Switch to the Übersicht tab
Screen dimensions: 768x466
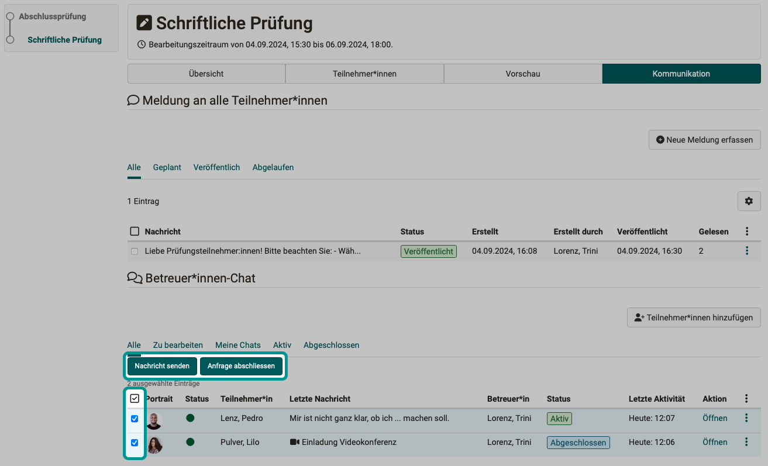[206, 74]
